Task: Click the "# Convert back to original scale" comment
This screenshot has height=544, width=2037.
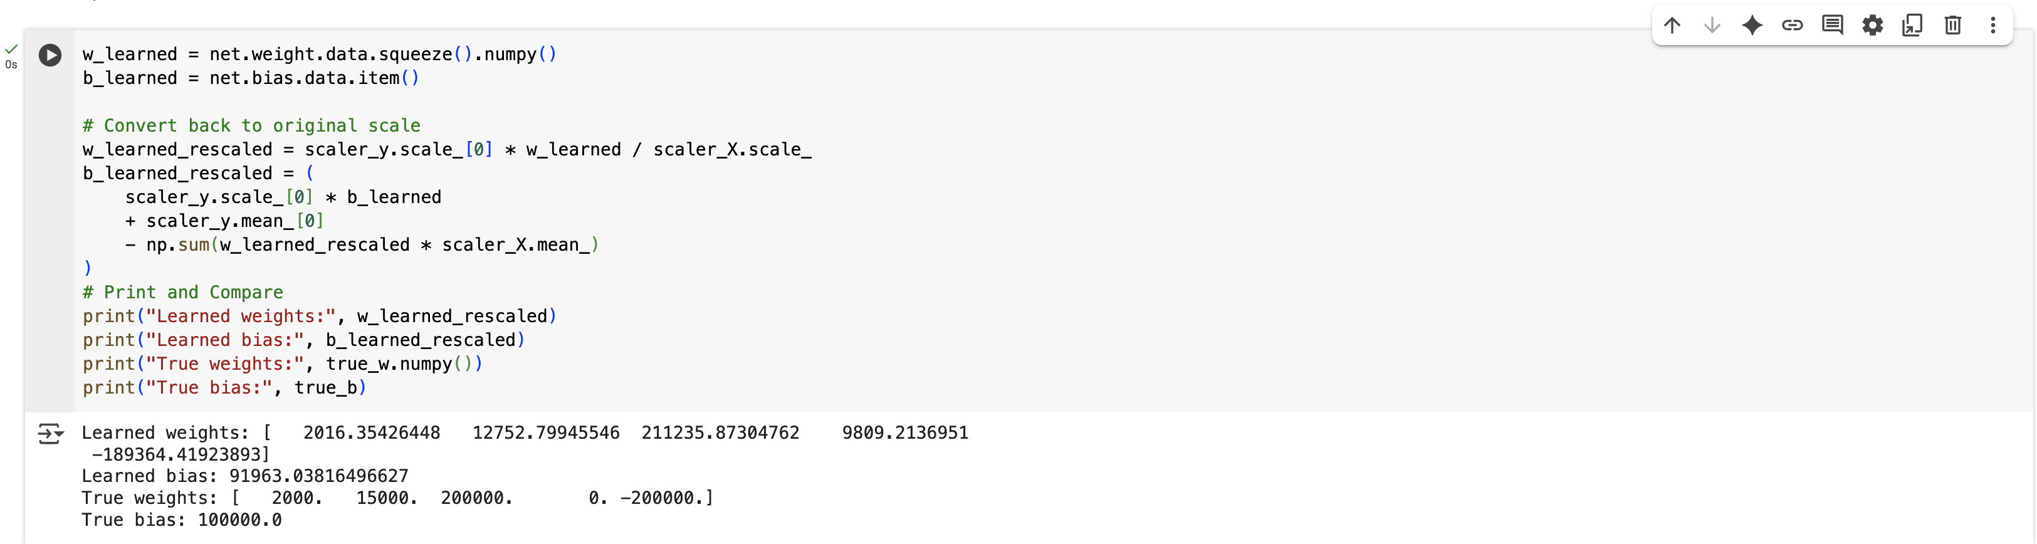Action: (x=251, y=126)
